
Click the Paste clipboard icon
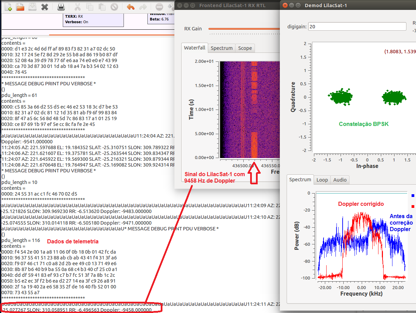pyautogui.click(x=102, y=6)
